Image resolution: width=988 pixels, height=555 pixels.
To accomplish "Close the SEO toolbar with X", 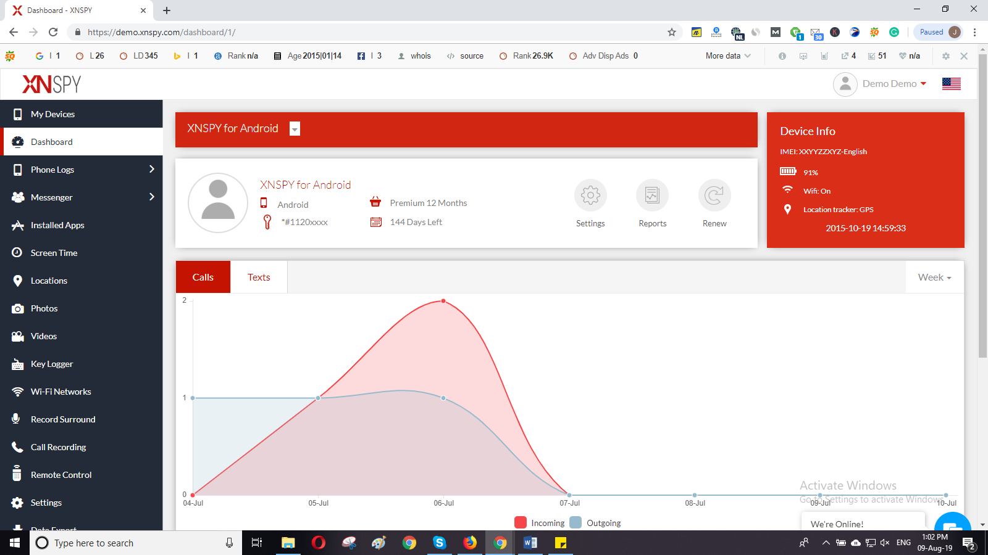I will [x=964, y=55].
